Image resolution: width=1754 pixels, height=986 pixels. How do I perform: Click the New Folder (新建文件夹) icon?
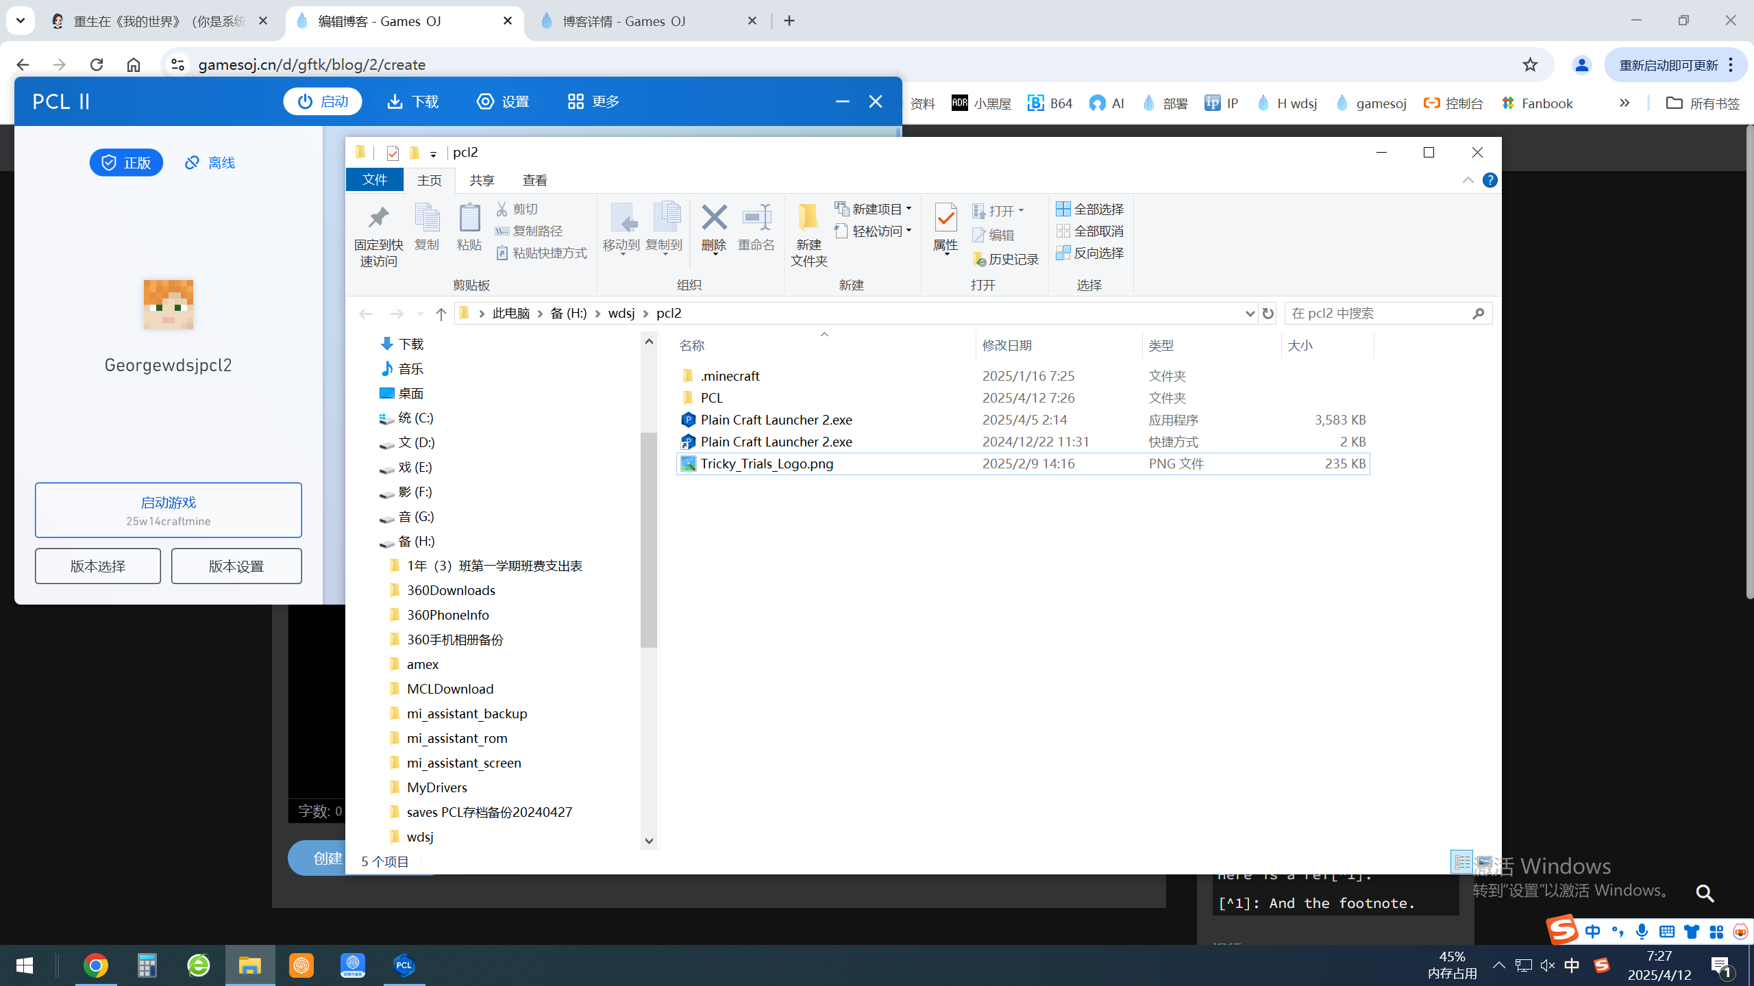pos(809,235)
